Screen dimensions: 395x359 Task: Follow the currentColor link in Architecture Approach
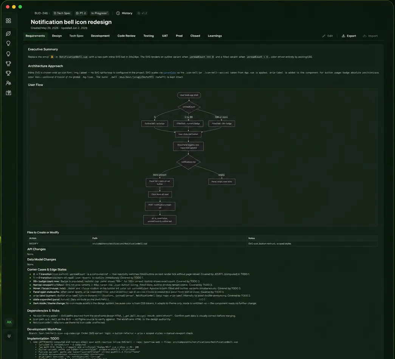170,73
